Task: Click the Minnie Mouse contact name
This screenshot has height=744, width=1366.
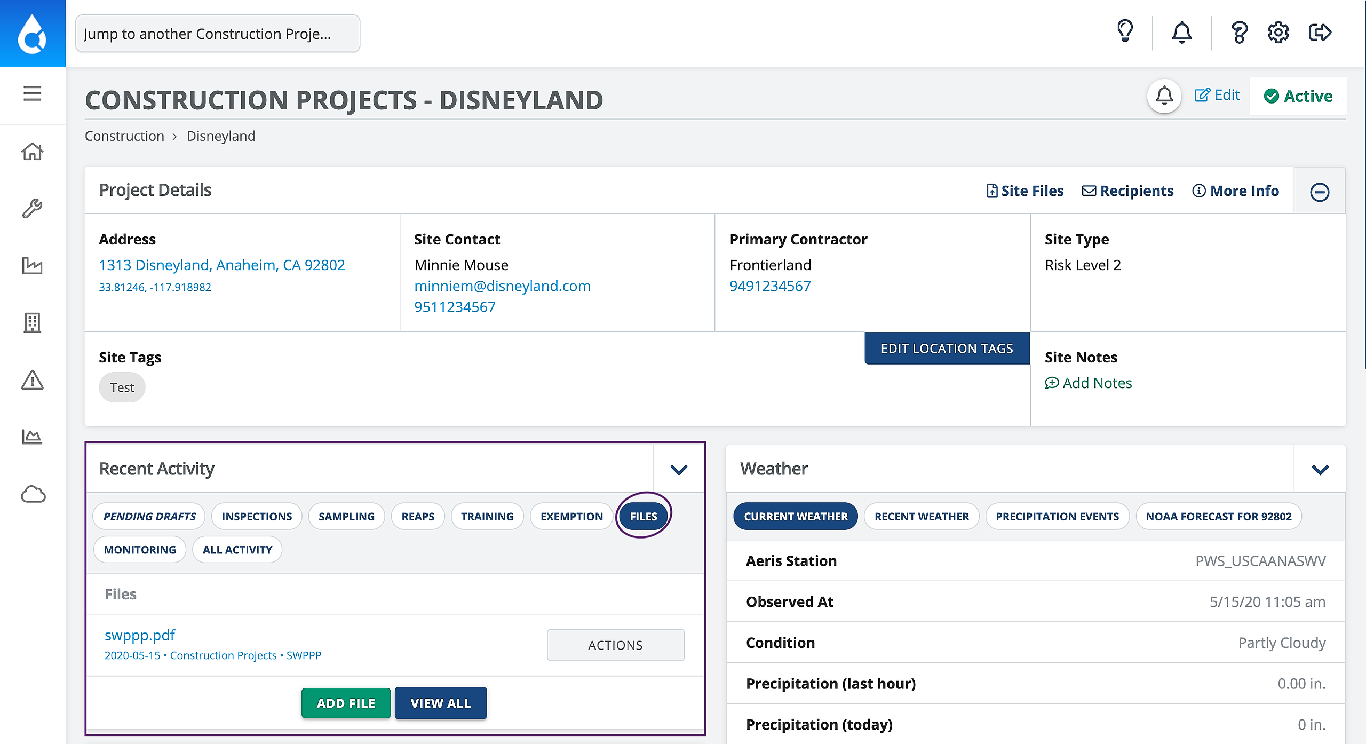Action: click(462, 265)
